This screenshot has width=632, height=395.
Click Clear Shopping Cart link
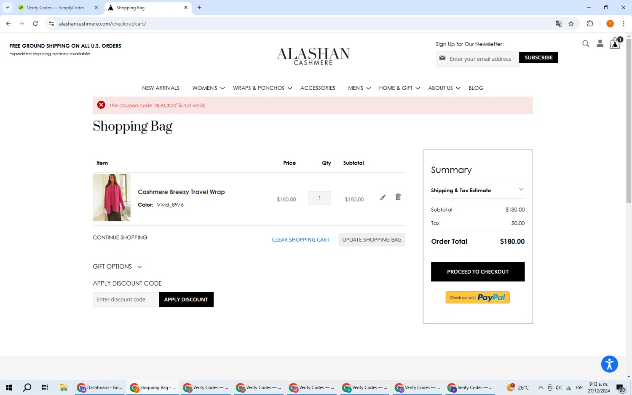pyautogui.click(x=300, y=239)
